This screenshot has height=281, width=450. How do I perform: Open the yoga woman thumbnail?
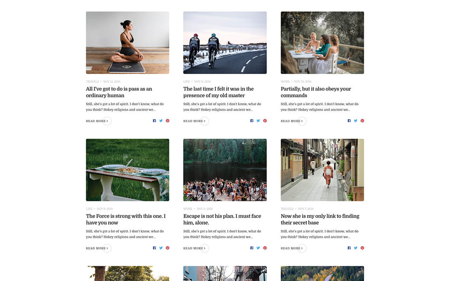(x=127, y=43)
